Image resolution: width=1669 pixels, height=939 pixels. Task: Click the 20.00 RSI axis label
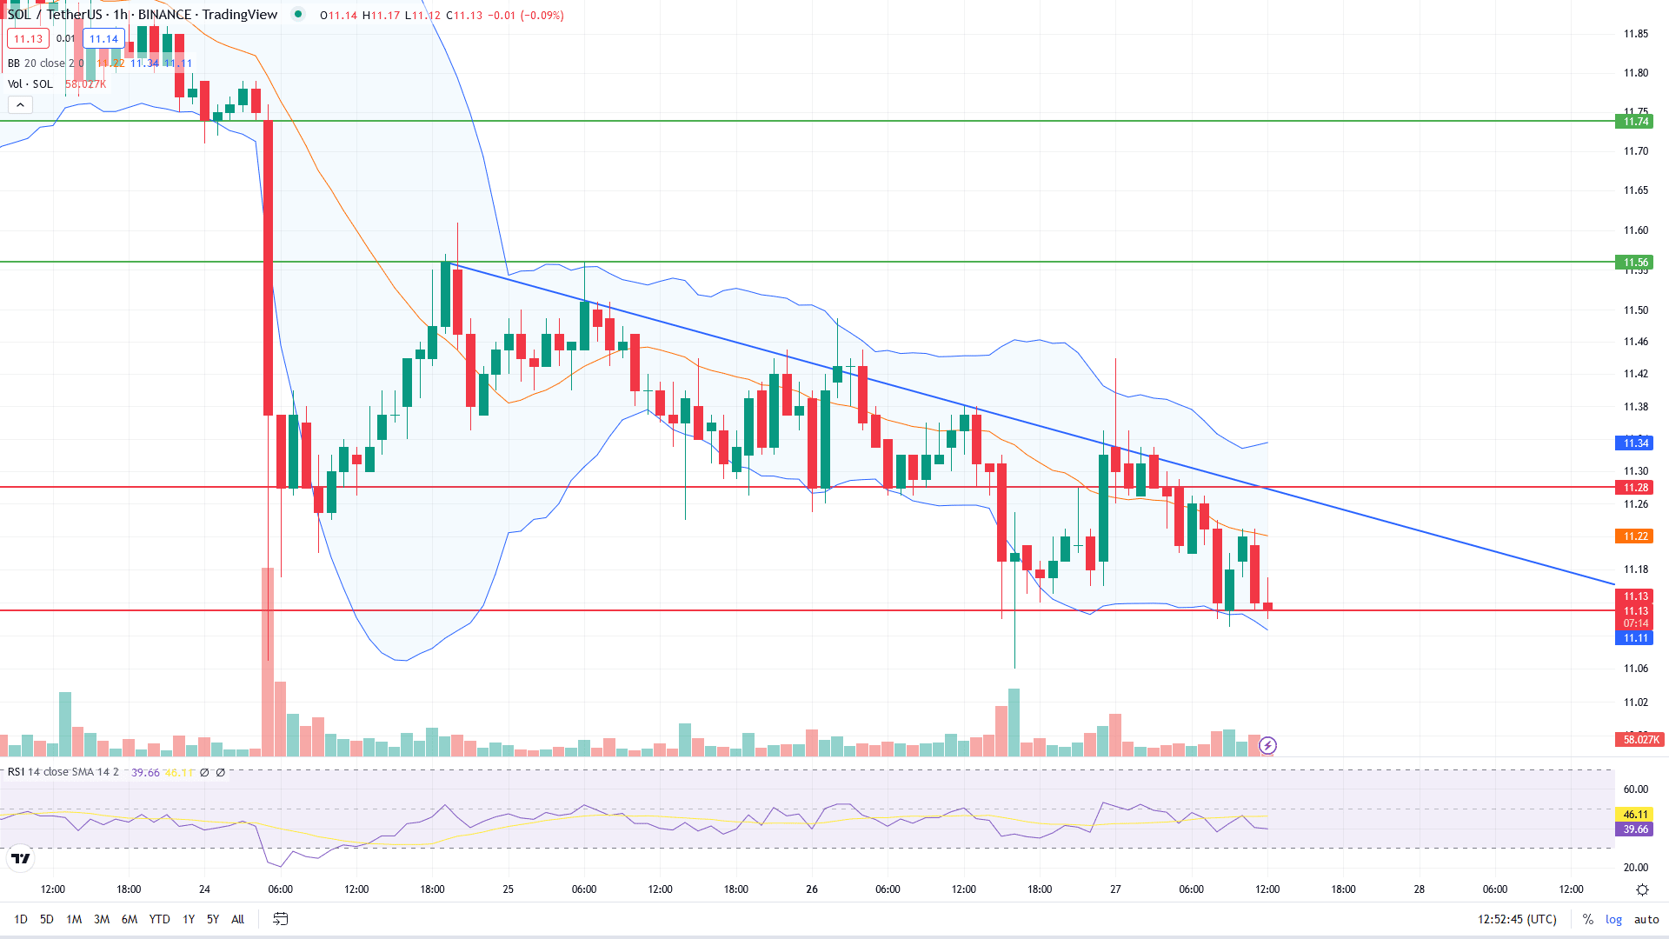tap(1635, 868)
